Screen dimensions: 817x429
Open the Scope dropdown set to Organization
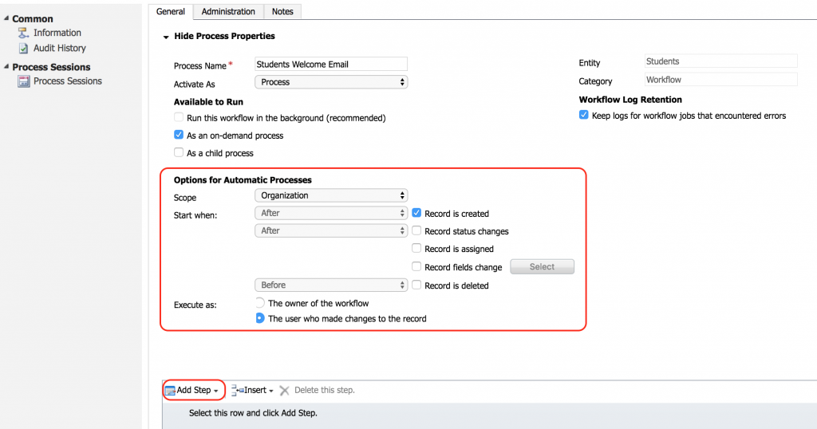pyautogui.click(x=331, y=195)
